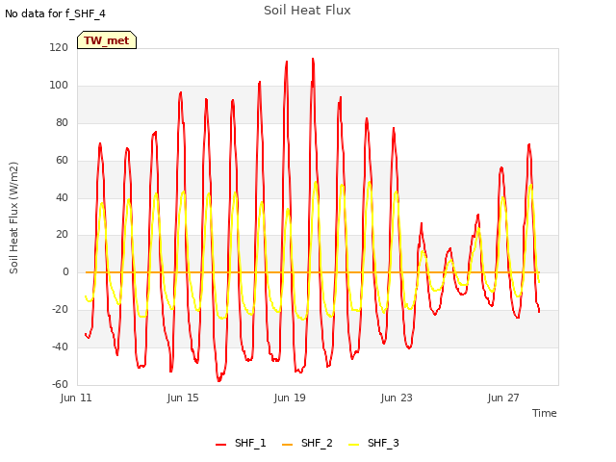Click the Soil Heat Flux chart title
The height and width of the screenshot is (462, 616).
(x=307, y=11)
